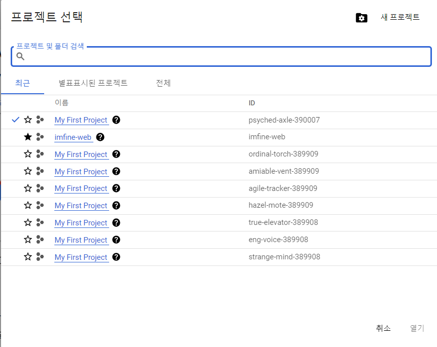
Task: Star the psyched-axle-390007 project
Action: [28, 120]
